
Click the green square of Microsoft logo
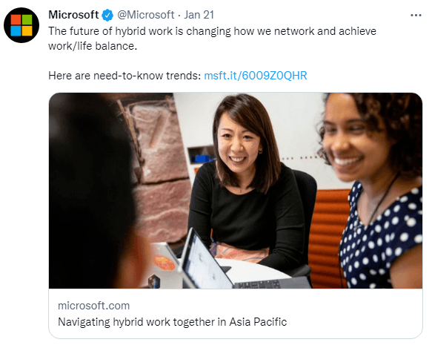[27, 19]
